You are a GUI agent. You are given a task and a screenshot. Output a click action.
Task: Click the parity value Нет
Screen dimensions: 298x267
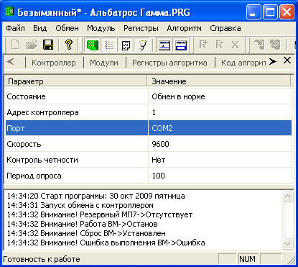158,160
